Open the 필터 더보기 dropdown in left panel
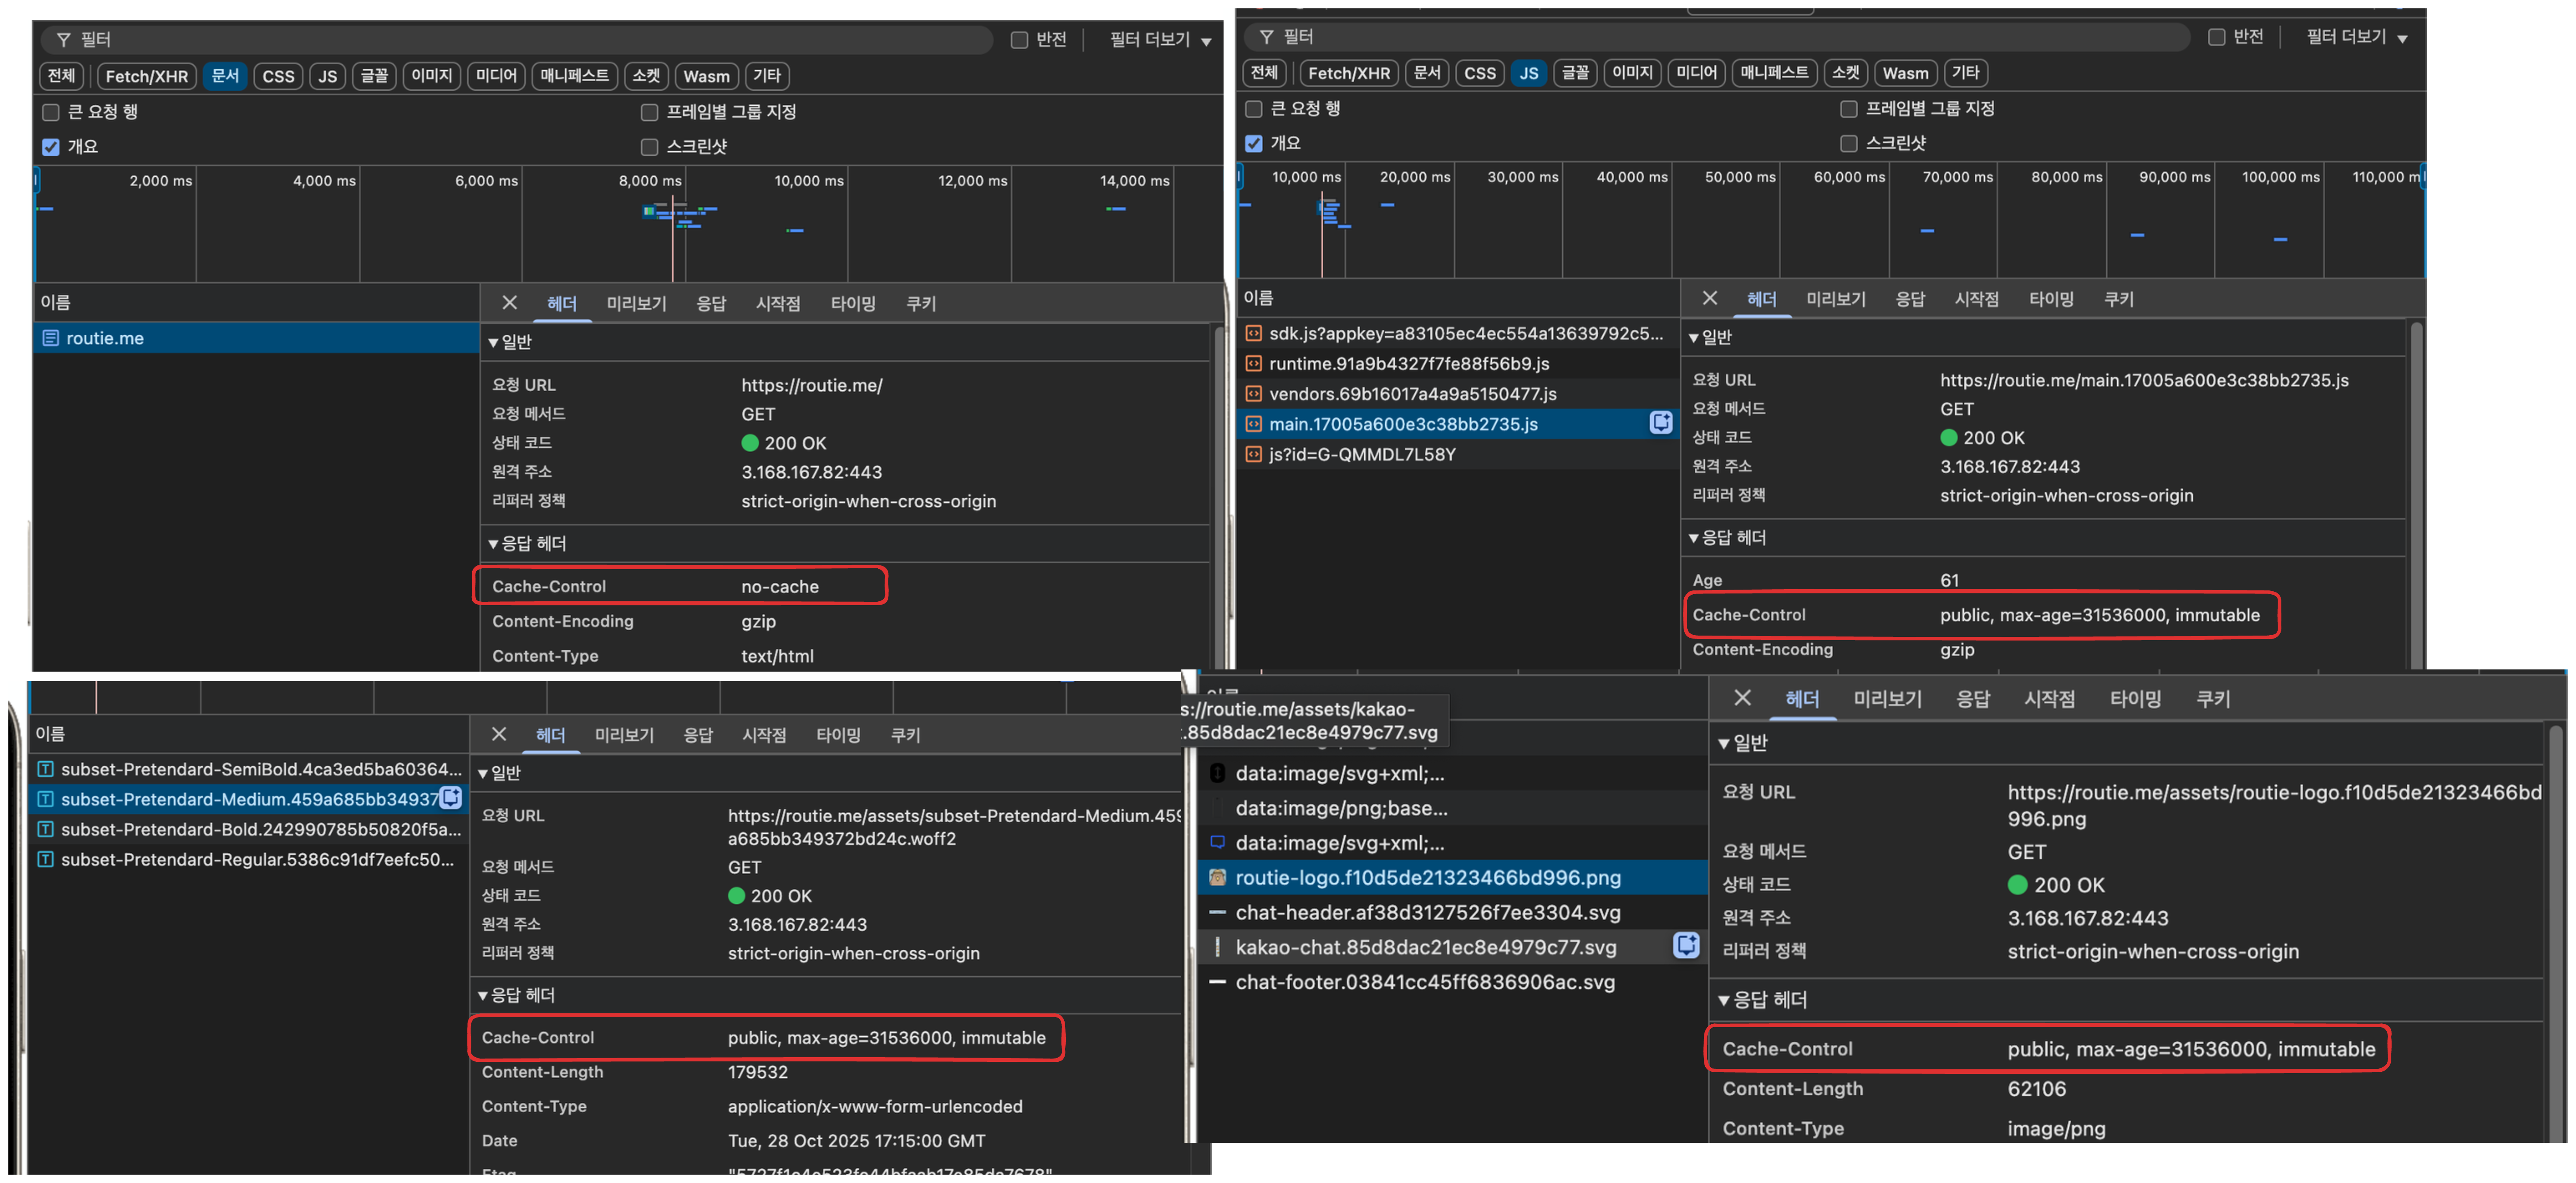The height and width of the screenshot is (1183, 2576). point(1160,40)
